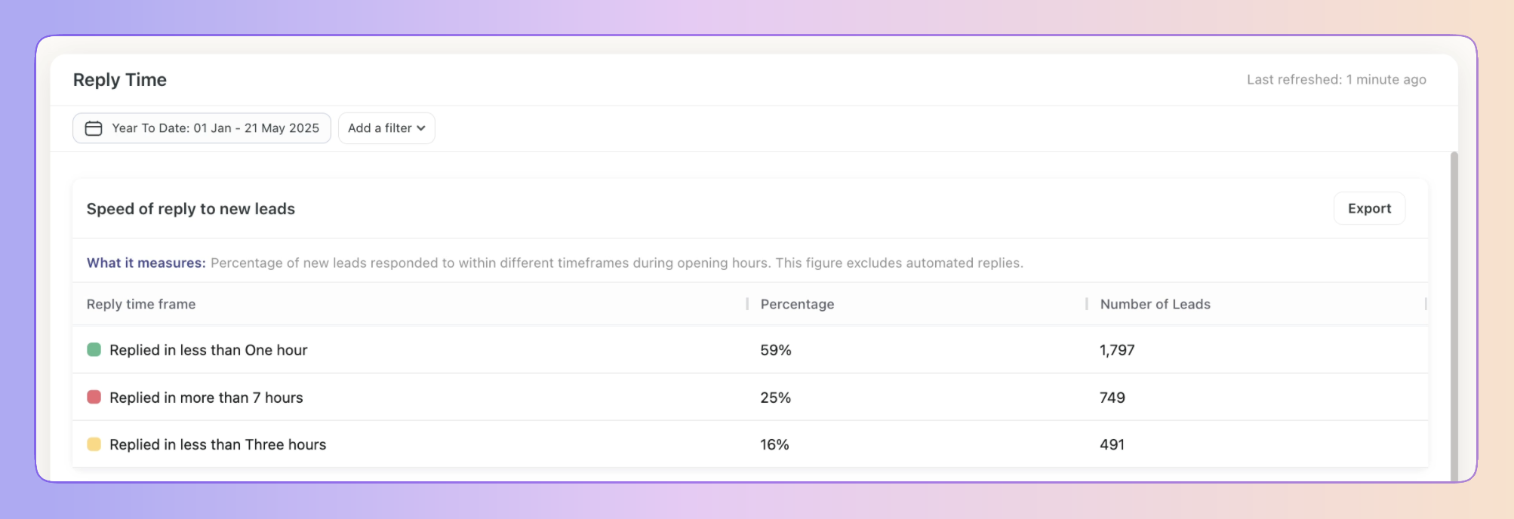1514x519 pixels.
Task: Click the vertical scrollbar on the right
Action: click(1454, 315)
